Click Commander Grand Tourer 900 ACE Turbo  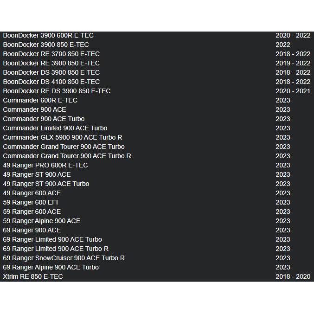click(x=64, y=147)
